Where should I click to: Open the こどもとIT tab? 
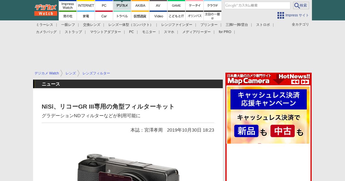click(177, 16)
